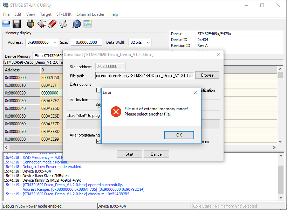Click Revision ID value Rev A
The image size is (287, 210).
(x=203, y=45)
